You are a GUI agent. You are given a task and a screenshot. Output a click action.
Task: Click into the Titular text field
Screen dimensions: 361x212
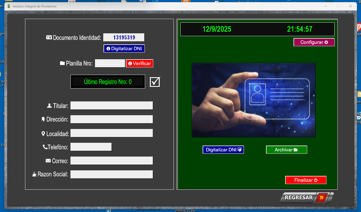tap(112, 106)
